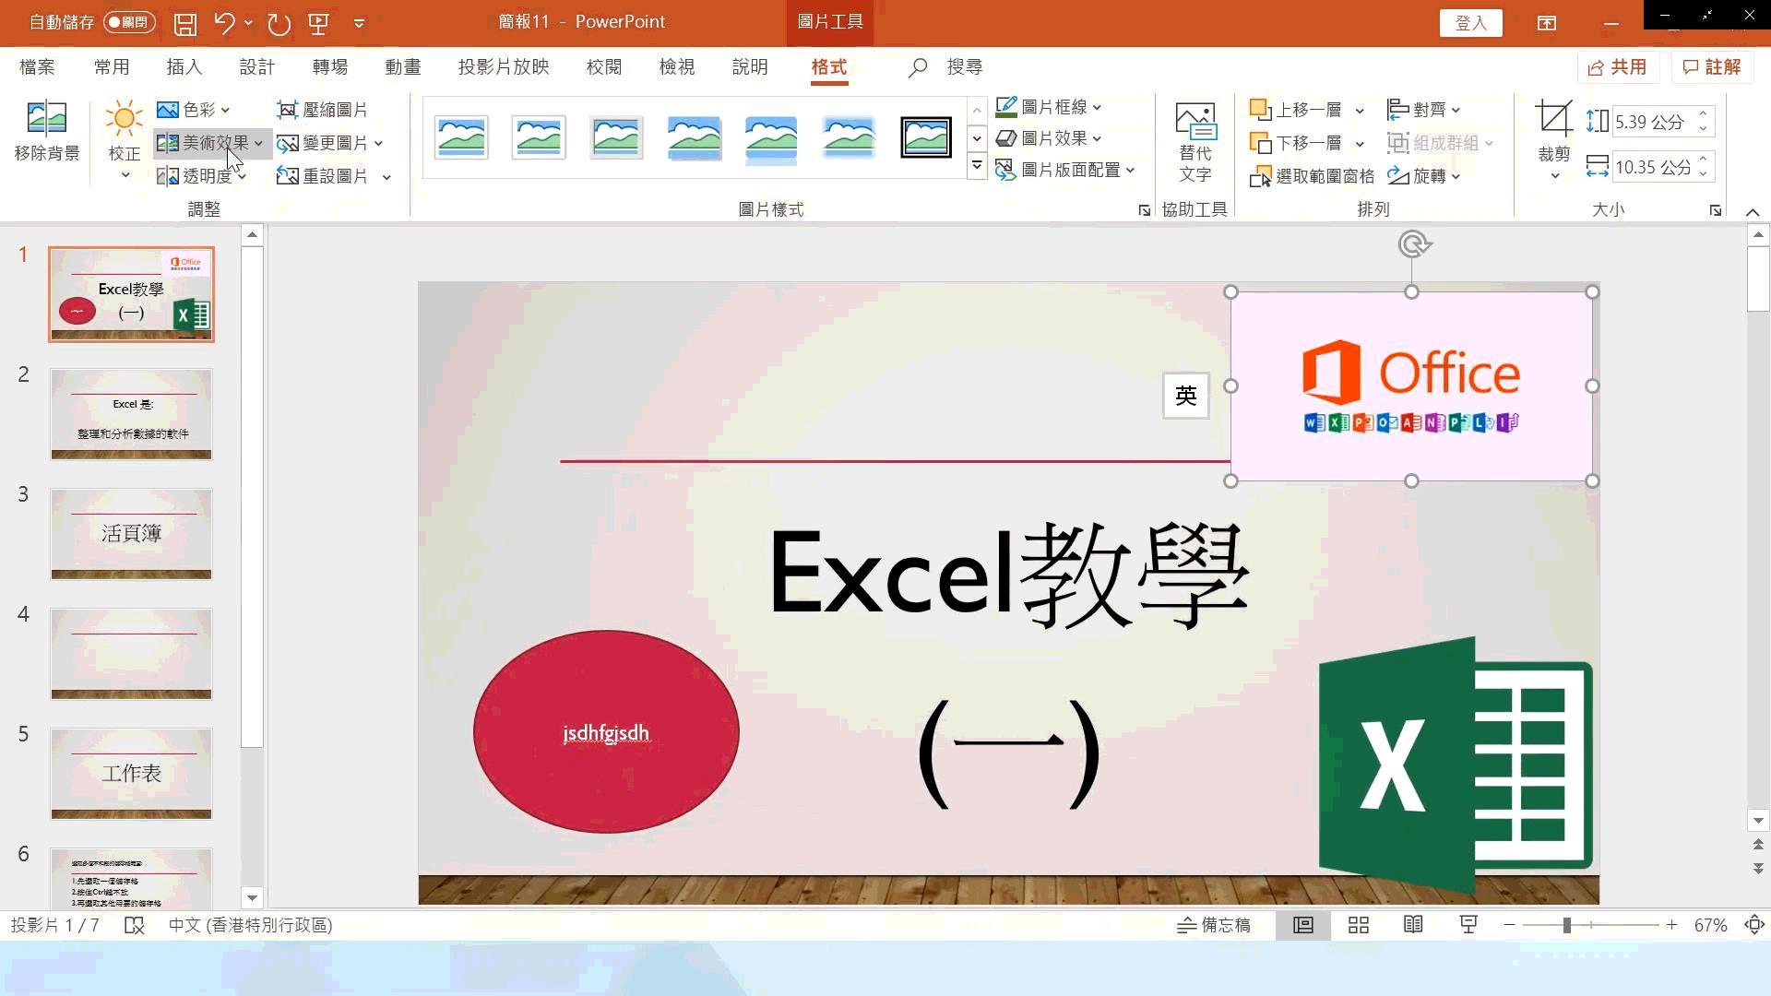Viewport: 1771px width, 996px height.
Task: Collapse the ribbon with the up chevron
Action: [1753, 212]
